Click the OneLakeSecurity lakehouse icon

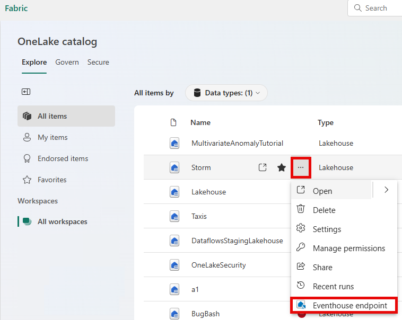click(x=174, y=265)
